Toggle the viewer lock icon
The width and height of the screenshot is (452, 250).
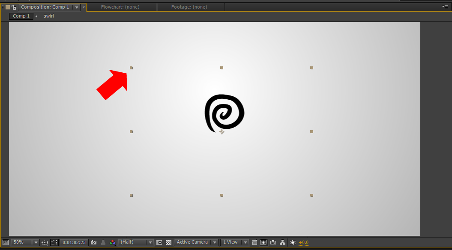[x=14, y=7]
